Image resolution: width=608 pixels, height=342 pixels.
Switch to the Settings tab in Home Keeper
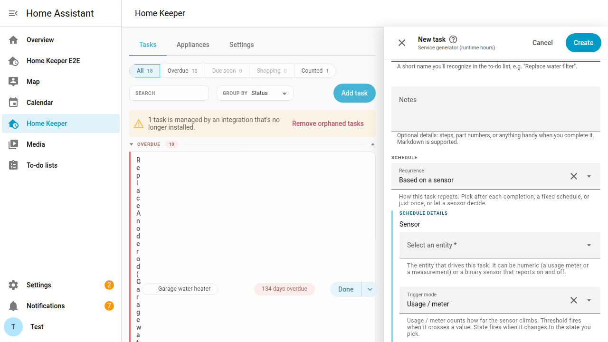click(242, 45)
